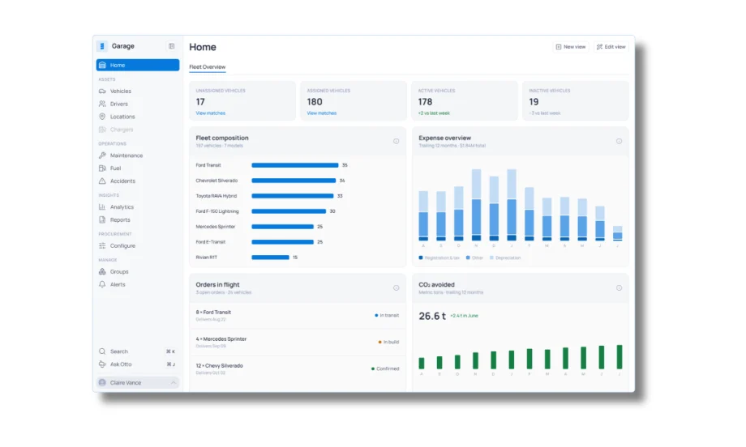
Task: Click the Garage logo icon
Action: click(x=102, y=46)
